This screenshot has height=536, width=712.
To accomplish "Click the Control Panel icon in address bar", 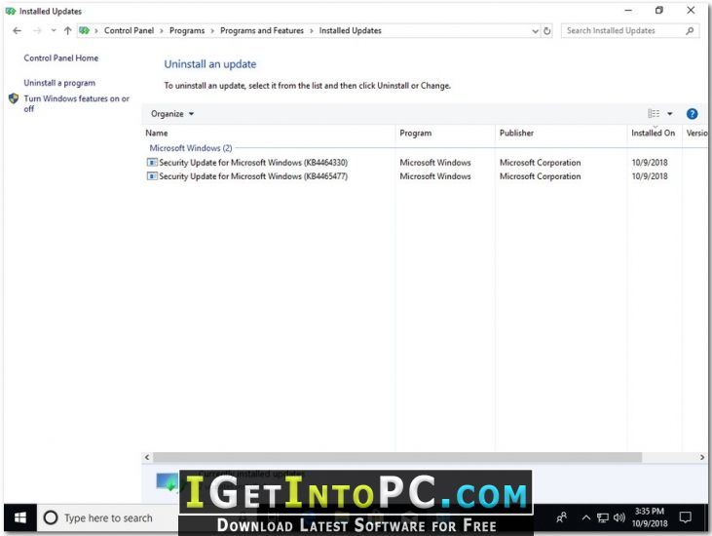I will coord(85,30).
